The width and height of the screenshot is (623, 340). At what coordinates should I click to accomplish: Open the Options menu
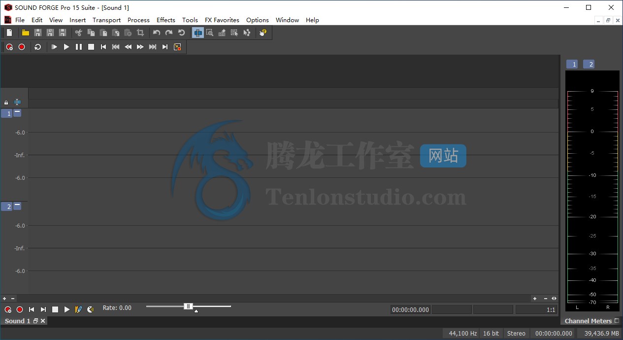(x=258, y=20)
